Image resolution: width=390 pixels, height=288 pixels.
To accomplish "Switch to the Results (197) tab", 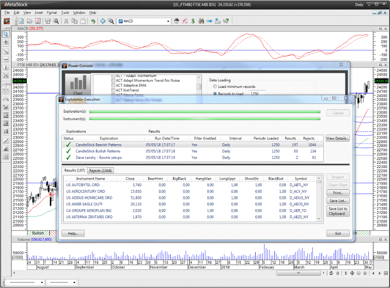I will point(75,170).
